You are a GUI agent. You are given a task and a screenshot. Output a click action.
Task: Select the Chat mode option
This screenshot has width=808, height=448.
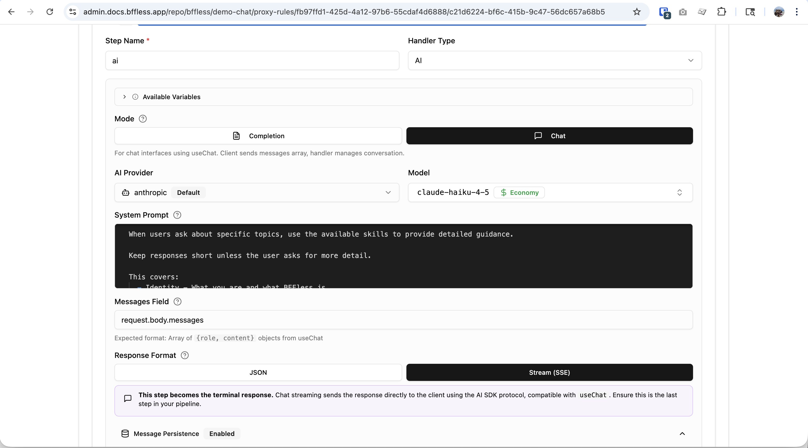pos(549,136)
